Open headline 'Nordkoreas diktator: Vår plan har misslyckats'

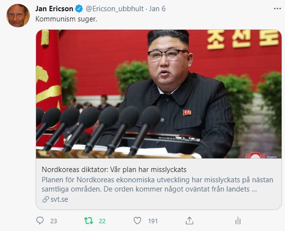pos(114,170)
